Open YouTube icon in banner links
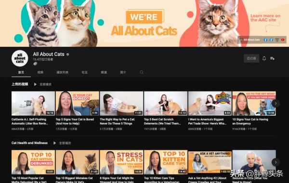Image resolution: width=289 pixels, height=183 pixels. (x=283, y=40)
